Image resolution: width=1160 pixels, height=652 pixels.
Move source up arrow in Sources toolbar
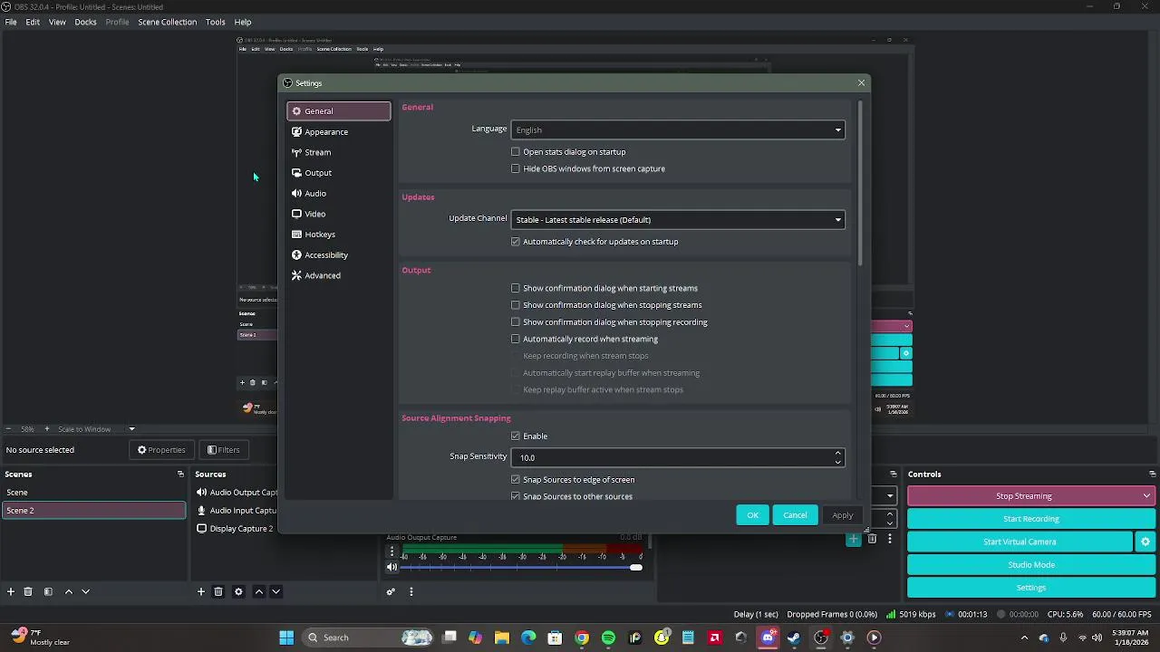point(258,591)
